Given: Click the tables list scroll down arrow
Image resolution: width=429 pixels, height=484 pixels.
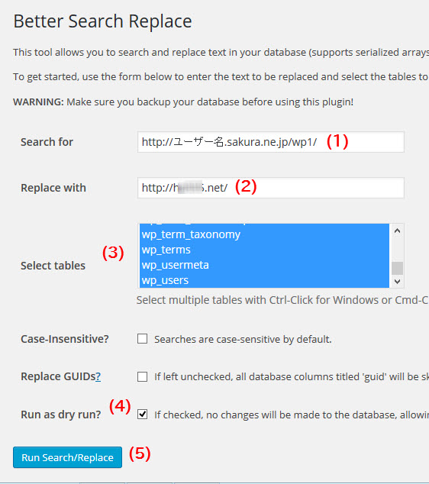Looking at the screenshot, I should [x=397, y=282].
